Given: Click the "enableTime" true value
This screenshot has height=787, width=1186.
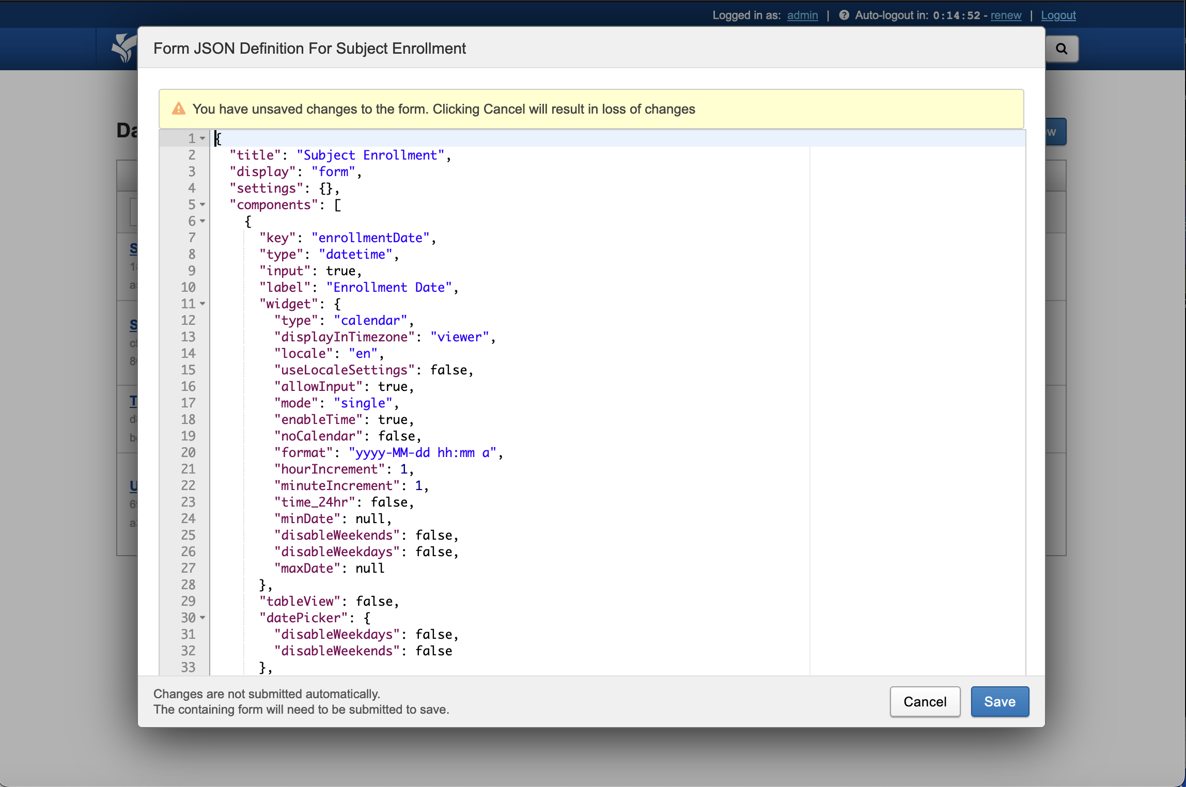Looking at the screenshot, I should [392, 419].
